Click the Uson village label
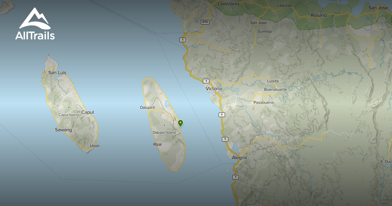 (x=94, y=146)
